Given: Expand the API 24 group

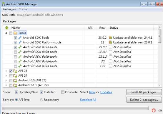Looking at the screenshot, I should tap(6, 76).
